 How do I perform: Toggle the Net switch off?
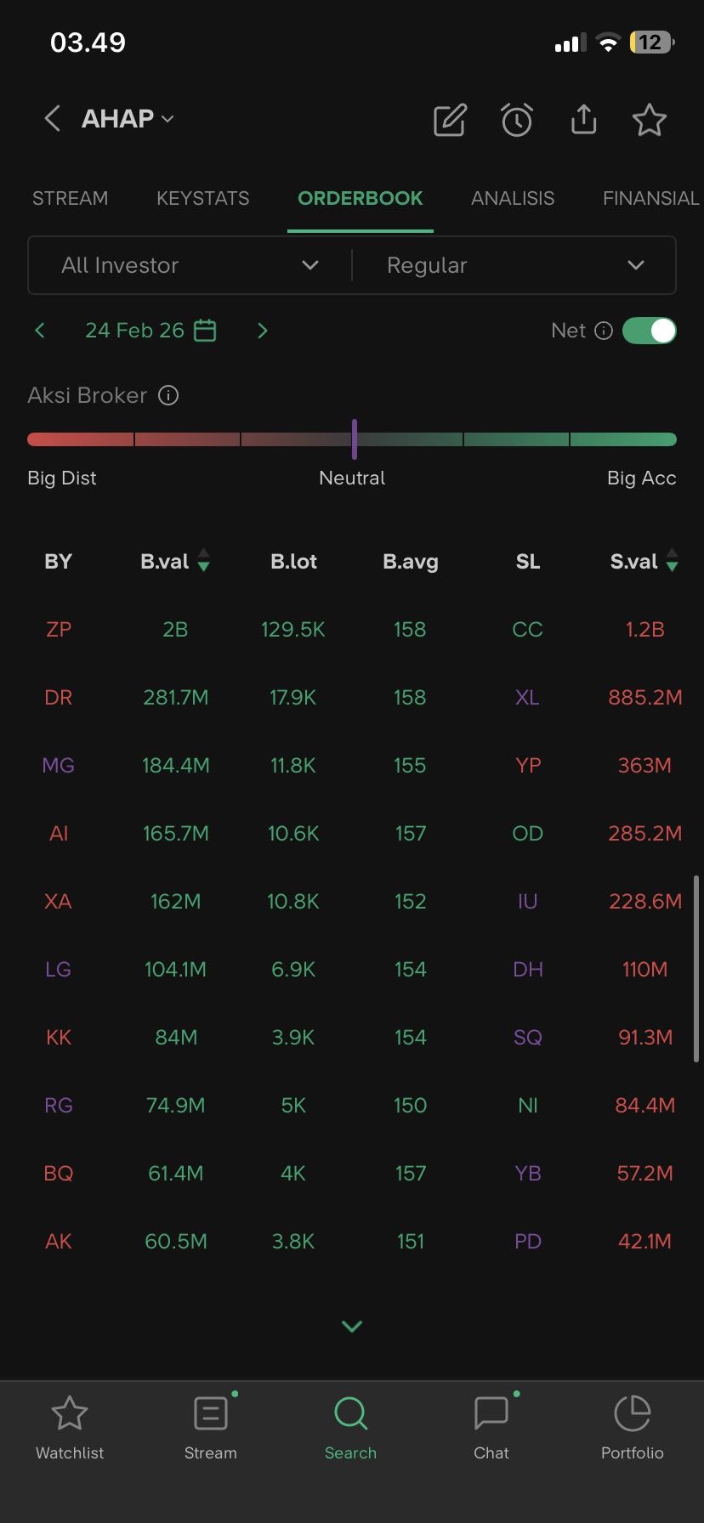(x=650, y=331)
